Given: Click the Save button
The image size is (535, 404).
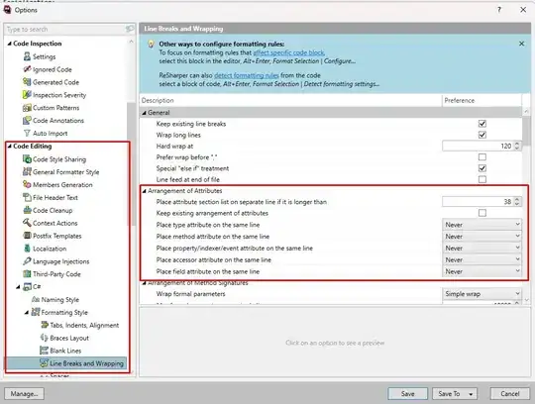Looking at the screenshot, I should pos(407,394).
